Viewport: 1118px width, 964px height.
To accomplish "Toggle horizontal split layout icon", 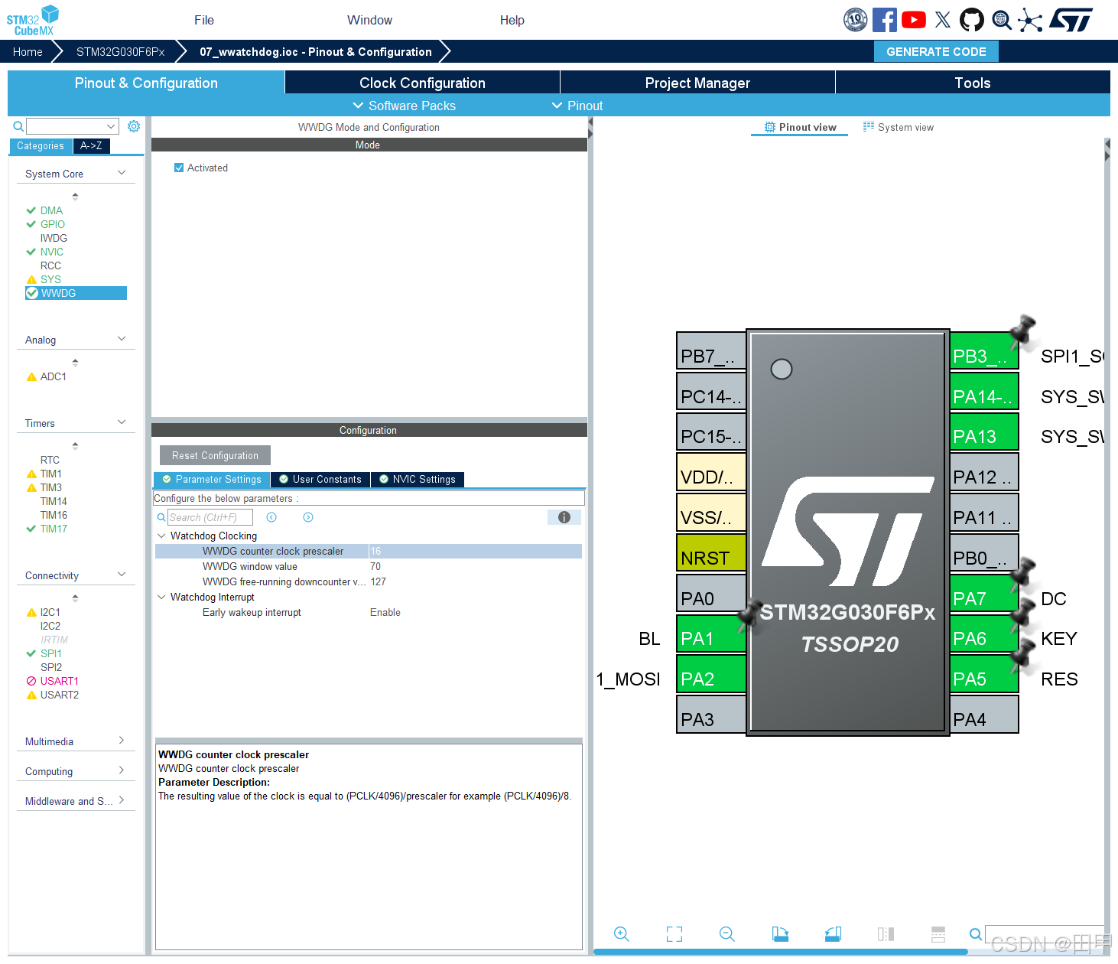I will (x=938, y=934).
